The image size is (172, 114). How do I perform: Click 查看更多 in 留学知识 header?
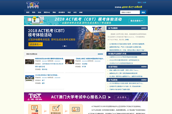pos(144,67)
